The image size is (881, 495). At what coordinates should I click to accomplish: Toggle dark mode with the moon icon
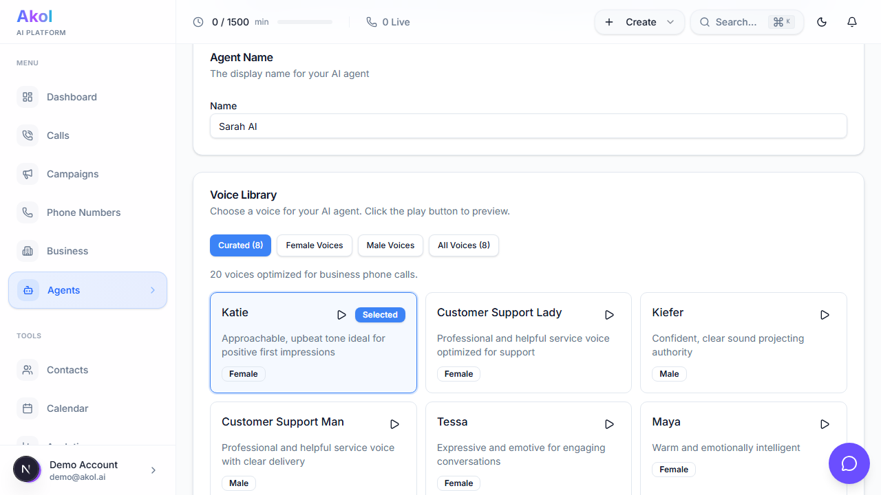tap(821, 22)
